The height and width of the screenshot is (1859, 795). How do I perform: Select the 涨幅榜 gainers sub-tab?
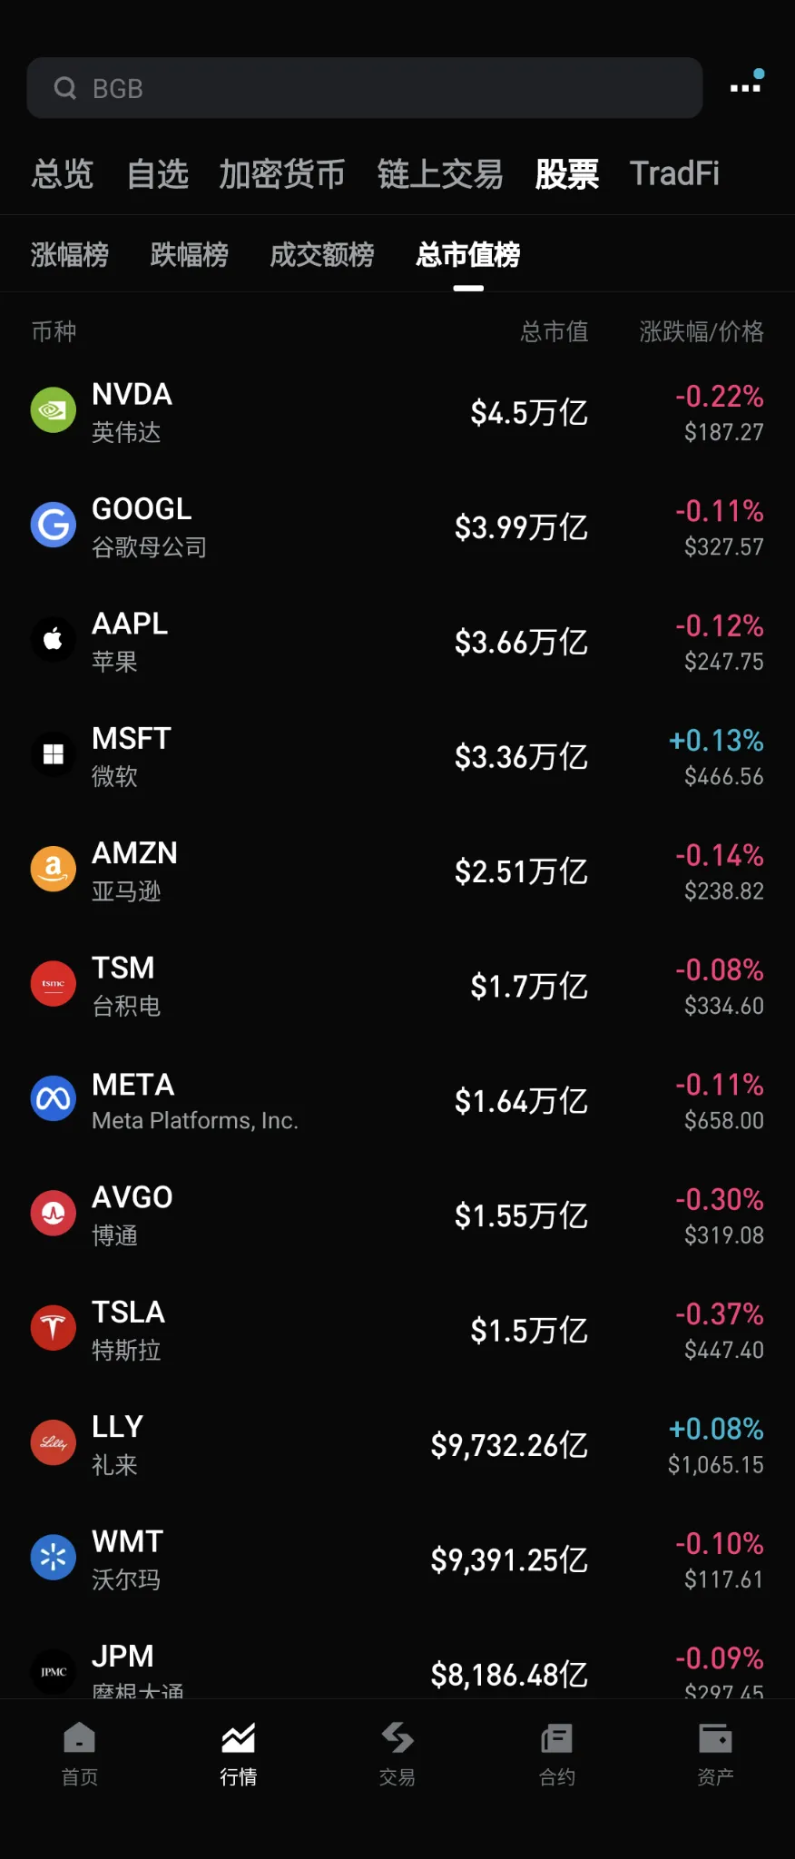coord(70,255)
